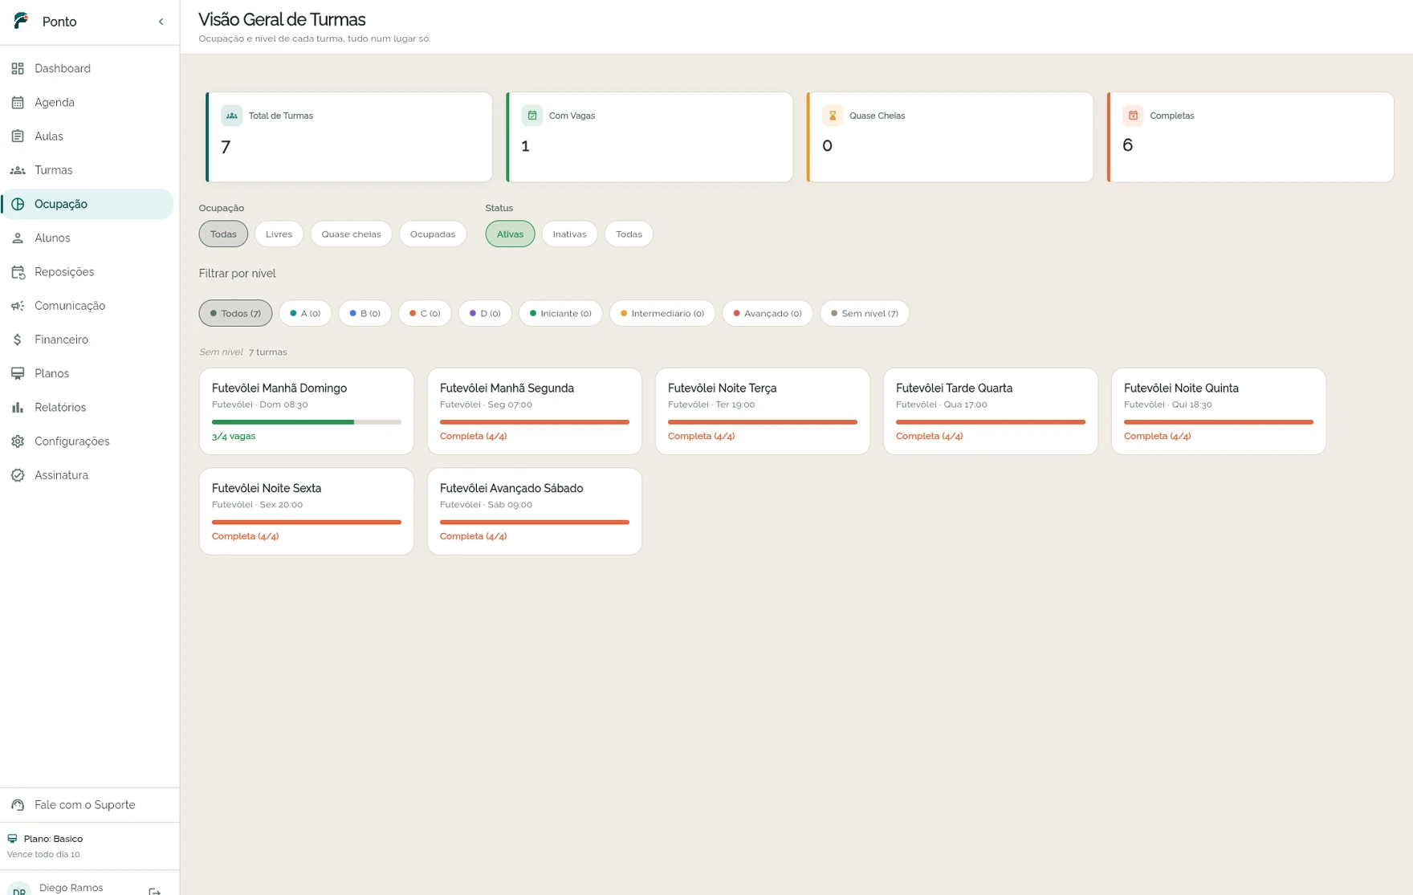Navigate to Financeiro section

(x=88, y=340)
